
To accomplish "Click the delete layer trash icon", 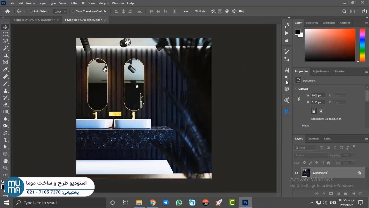I will (360, 194).
